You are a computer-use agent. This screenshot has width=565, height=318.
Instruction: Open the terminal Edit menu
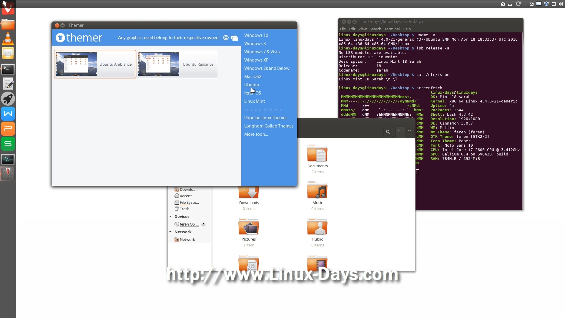(x=352, y=29)
